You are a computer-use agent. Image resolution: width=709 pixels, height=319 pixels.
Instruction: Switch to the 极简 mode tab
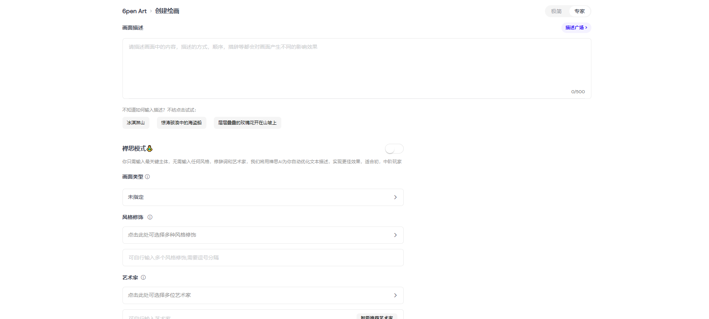556,11
